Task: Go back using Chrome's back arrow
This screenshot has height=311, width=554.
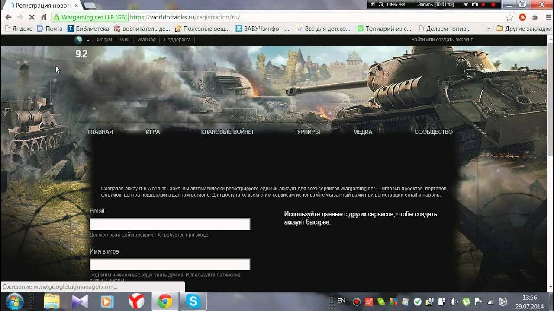Action: click(8, 17)
